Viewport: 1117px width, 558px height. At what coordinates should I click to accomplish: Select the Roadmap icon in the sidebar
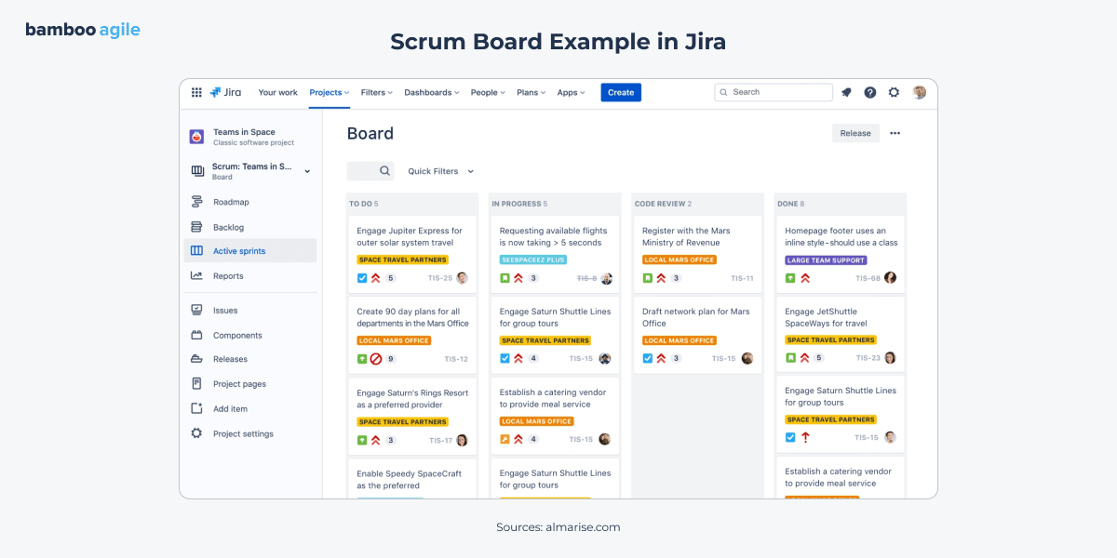pyautogui.click(x=197, y=202)
